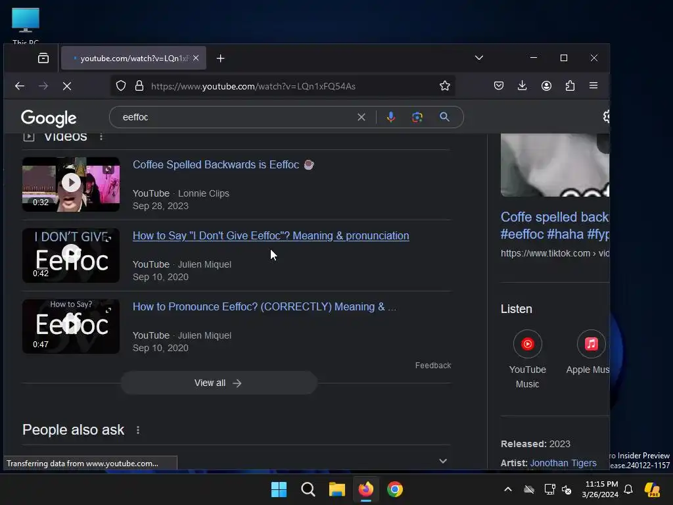Open TikTok video preview image
The height and width of the screenshot is (505, 673).
[555, 165]
